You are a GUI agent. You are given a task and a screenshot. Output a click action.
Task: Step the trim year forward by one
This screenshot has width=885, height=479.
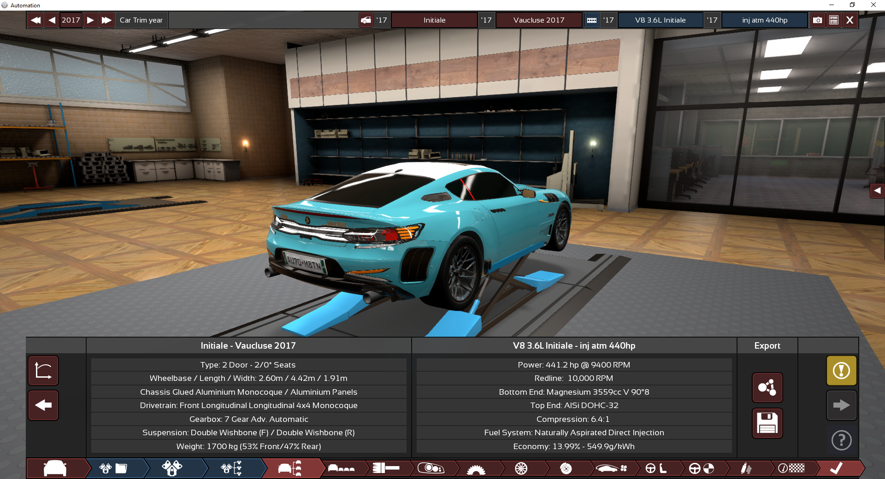coord(91,20)
